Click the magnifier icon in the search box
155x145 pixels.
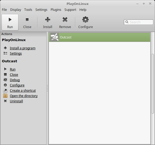pyautogui.click(x=127, y=22)
